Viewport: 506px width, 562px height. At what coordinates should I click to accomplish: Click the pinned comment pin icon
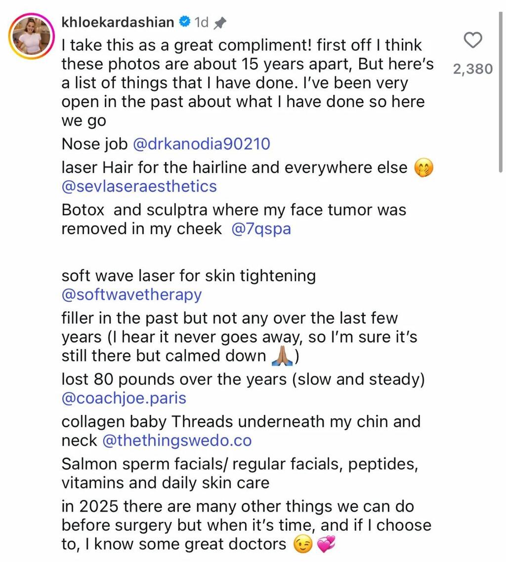(x=219, y=23)
